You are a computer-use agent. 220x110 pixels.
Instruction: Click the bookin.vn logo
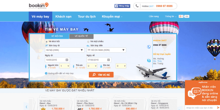[38, 6]
